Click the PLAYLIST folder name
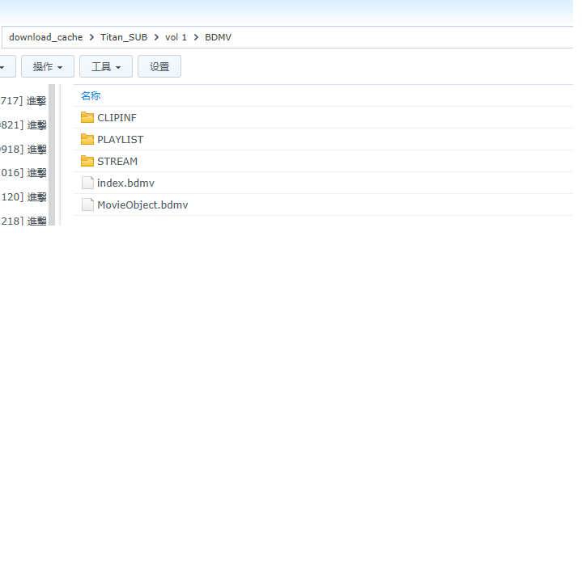The height and width of the screenshot is (582, 582). click(121, 140)
